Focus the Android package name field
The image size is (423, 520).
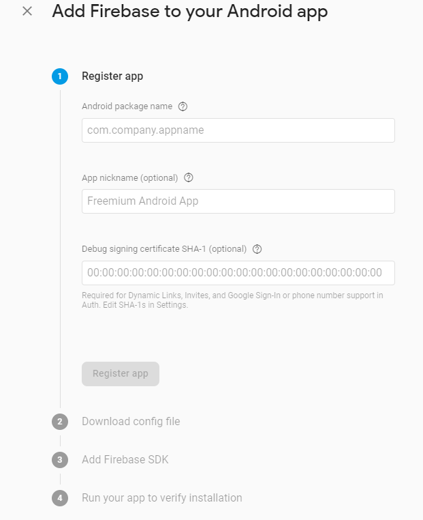238,130
